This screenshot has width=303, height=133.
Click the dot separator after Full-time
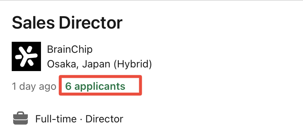click(81, 119)
